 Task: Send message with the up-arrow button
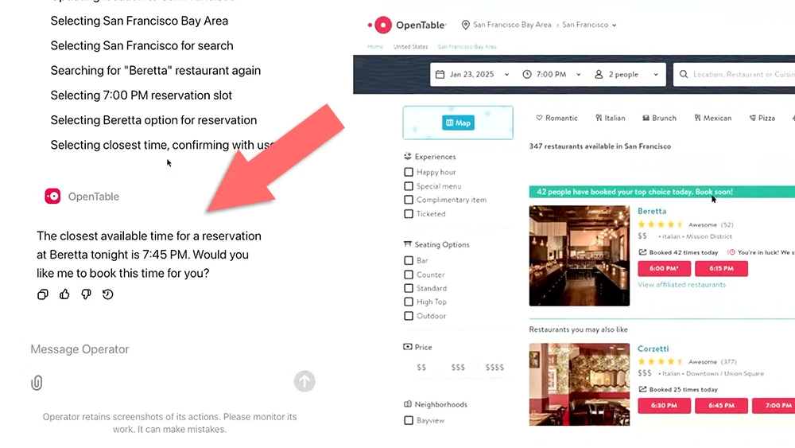tap(304, 381)
